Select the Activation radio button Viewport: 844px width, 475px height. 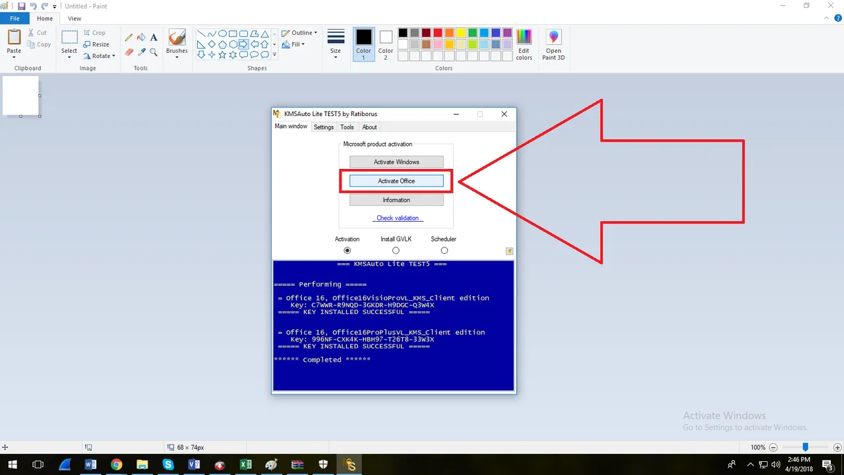point(347,251)
